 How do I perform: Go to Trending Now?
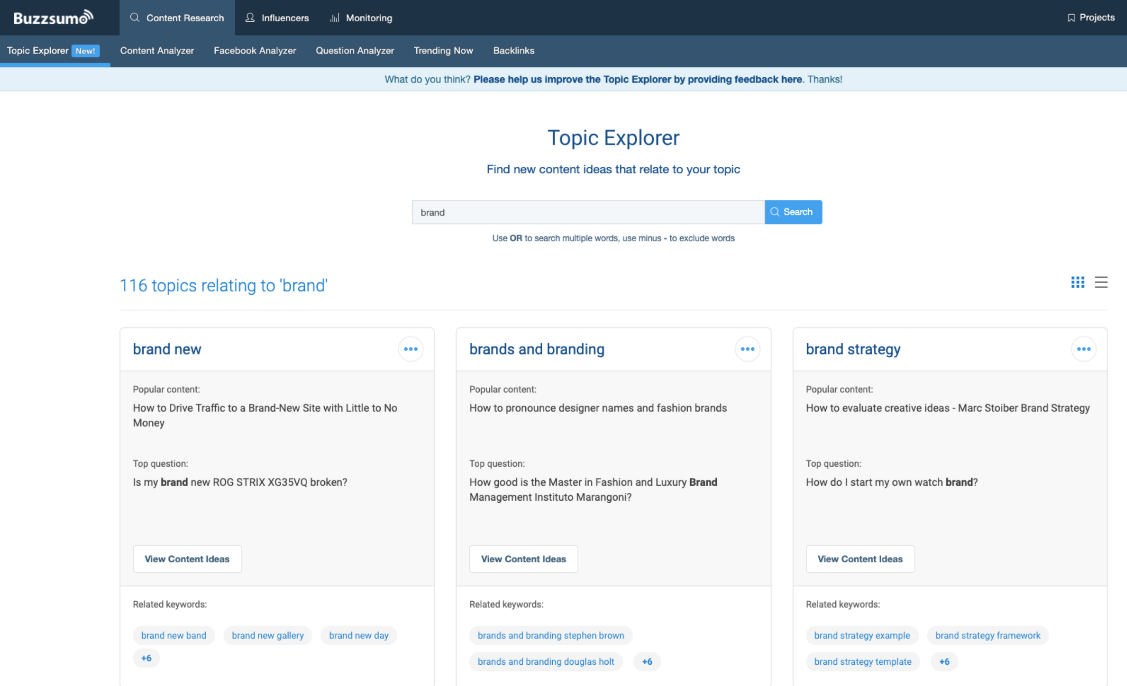[443, 50]
